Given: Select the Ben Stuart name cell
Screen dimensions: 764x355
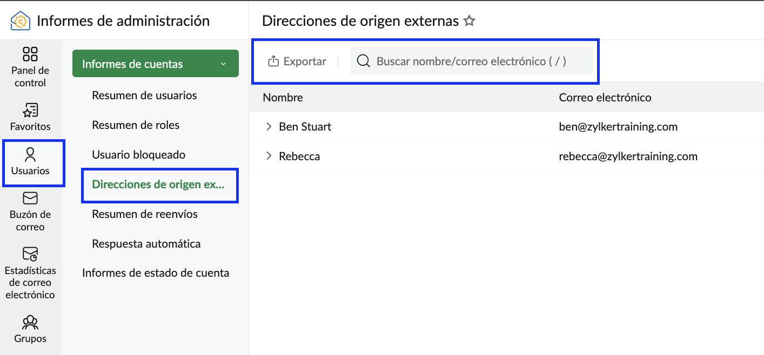Looking at the screenshot, I should click(305, 127).
